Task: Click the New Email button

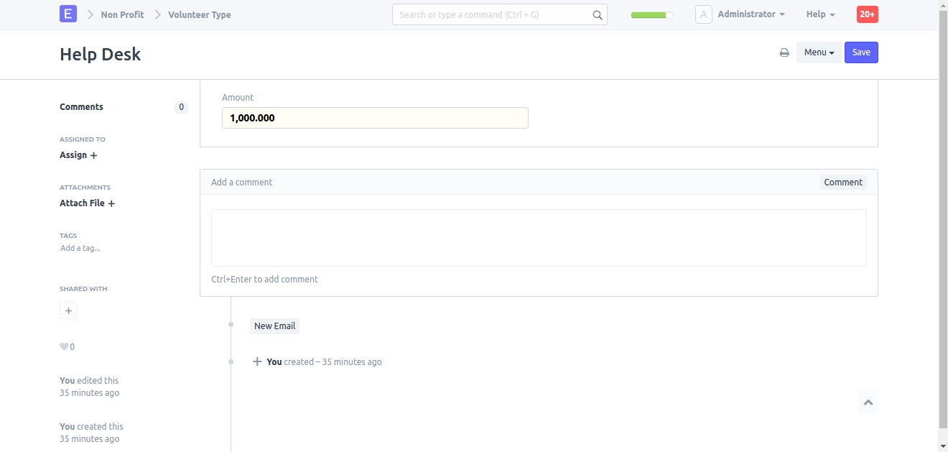Action: coord(274,326)
